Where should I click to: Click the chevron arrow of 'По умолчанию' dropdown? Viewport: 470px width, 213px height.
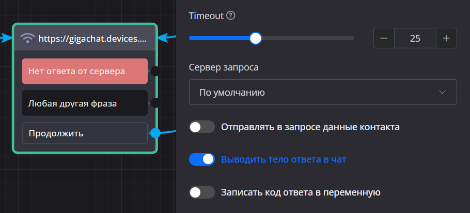pyautogui.click(x=442, y=93)
